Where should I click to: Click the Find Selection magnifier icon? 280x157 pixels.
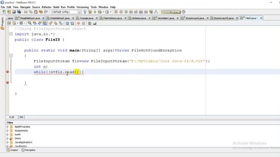pyautogui.click(x=29, y=23)
